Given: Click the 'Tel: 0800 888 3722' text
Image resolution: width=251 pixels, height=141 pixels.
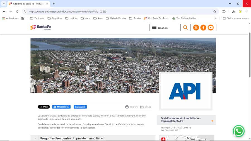Looking at the screenshot, I should point(170,130).
